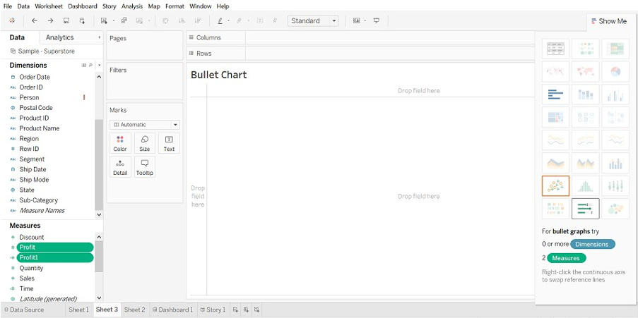This screenshot has height=318, width=638.
Task: Click the Group members paperclip icon
Action: (x=240, y=20)
